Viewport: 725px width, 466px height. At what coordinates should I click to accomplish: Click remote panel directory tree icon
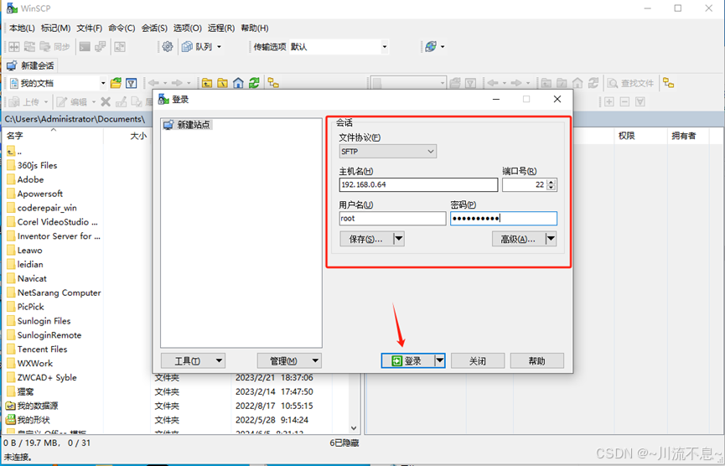coord(668,83)
